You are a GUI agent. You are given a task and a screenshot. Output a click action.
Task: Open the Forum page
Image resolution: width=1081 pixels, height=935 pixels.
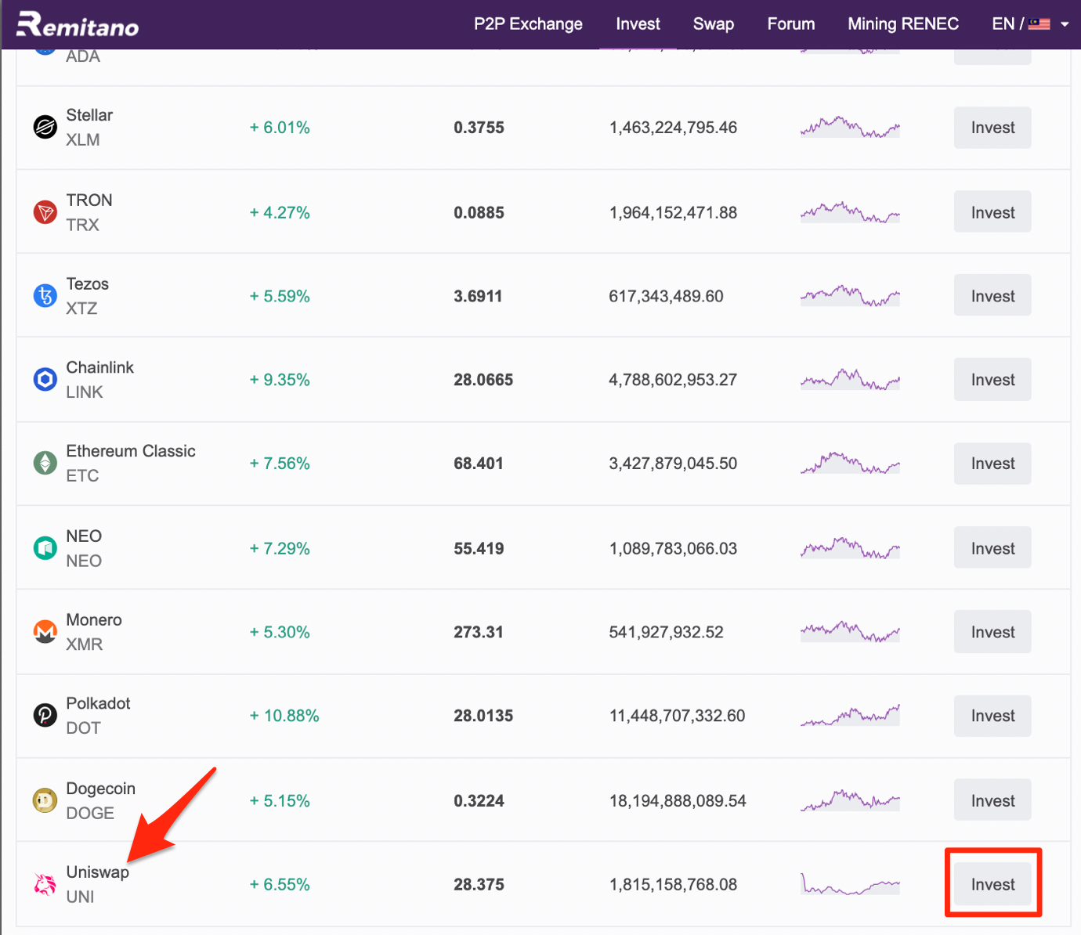[x=791, y=23]
